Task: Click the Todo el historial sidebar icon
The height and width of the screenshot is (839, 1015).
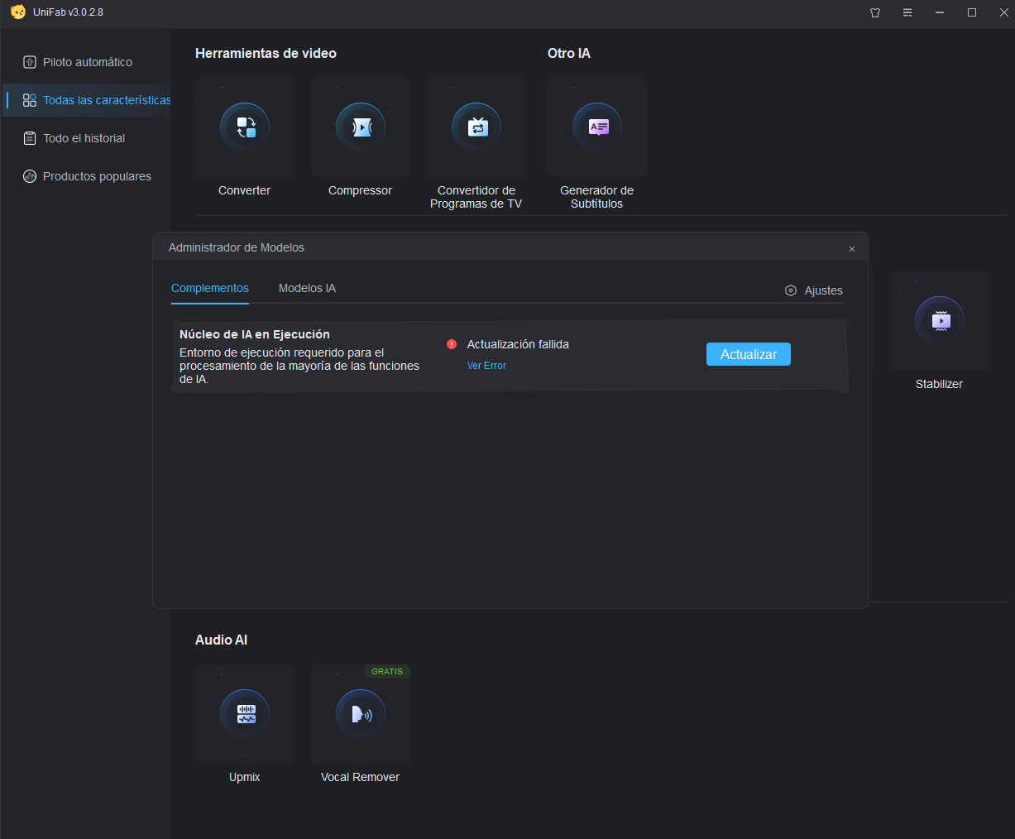Action: point(30,138)
